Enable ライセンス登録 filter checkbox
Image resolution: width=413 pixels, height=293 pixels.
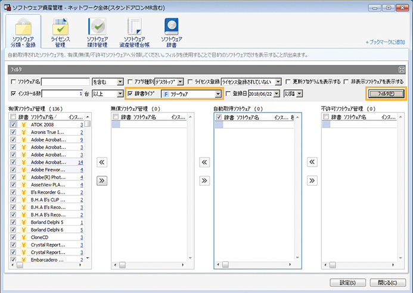coord(190,82)
